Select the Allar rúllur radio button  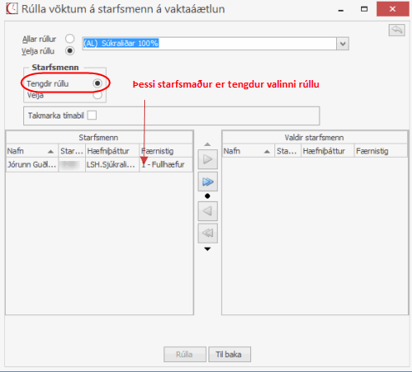(70, 38)
